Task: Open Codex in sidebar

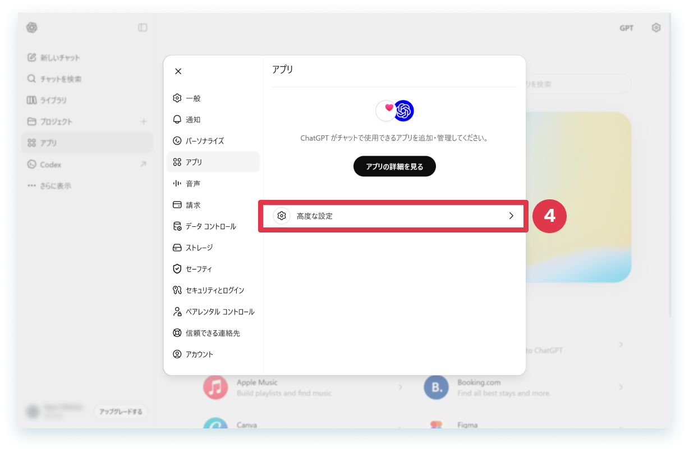Action: click(87, 165)
